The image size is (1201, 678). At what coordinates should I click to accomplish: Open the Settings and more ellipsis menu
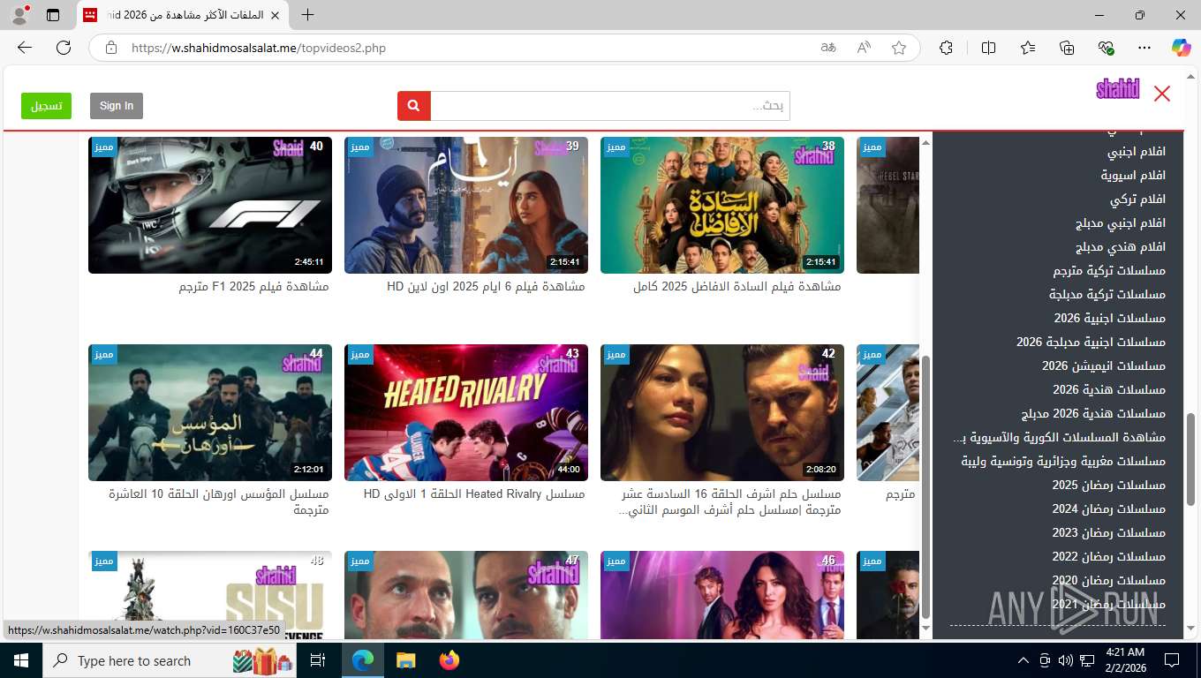[1144, 48]
